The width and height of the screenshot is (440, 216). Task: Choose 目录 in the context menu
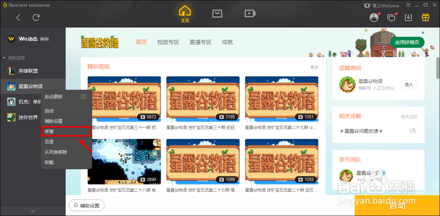(66, 142)
